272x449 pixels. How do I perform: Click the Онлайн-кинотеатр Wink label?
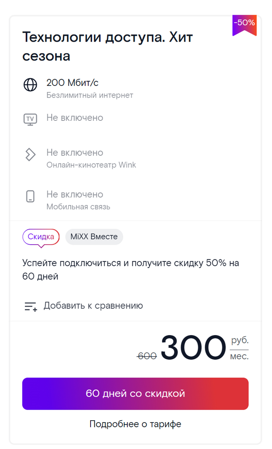tap(91, 165)
